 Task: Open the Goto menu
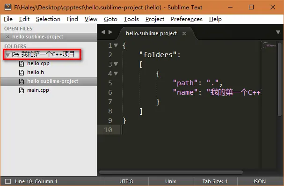(110, 19)
